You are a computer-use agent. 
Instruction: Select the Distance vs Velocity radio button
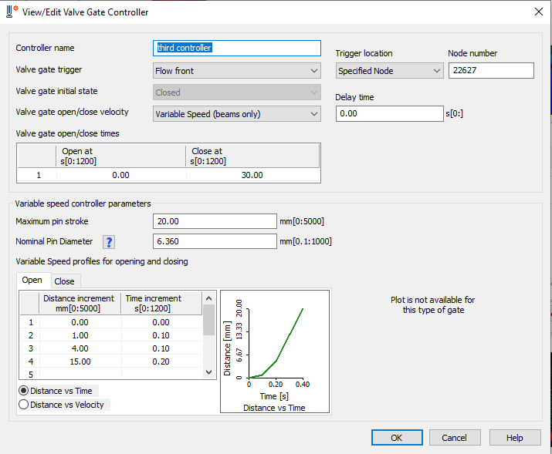pyautogui.click(x=24, y=405)
